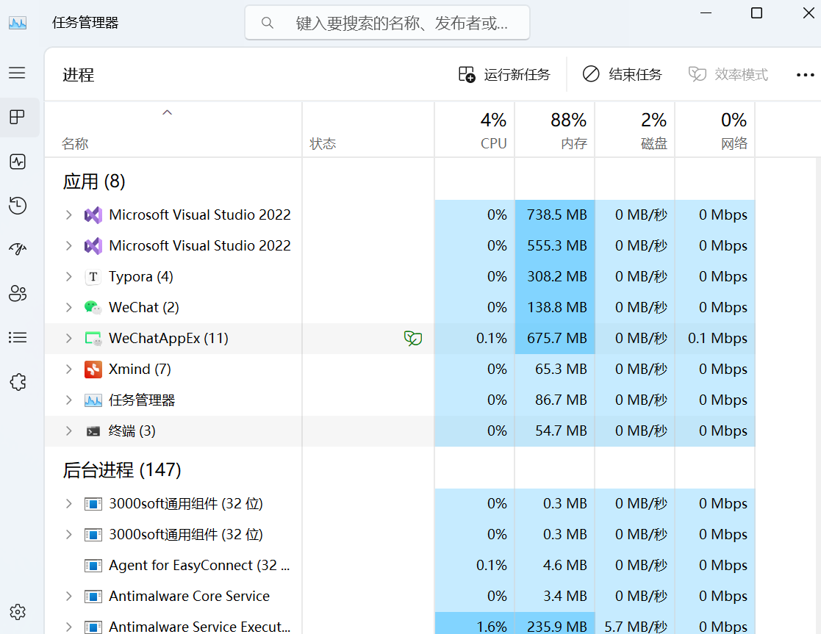Click the 结束任务 button
This screenshot has height=634, width=821.
[x=622, y=75]
